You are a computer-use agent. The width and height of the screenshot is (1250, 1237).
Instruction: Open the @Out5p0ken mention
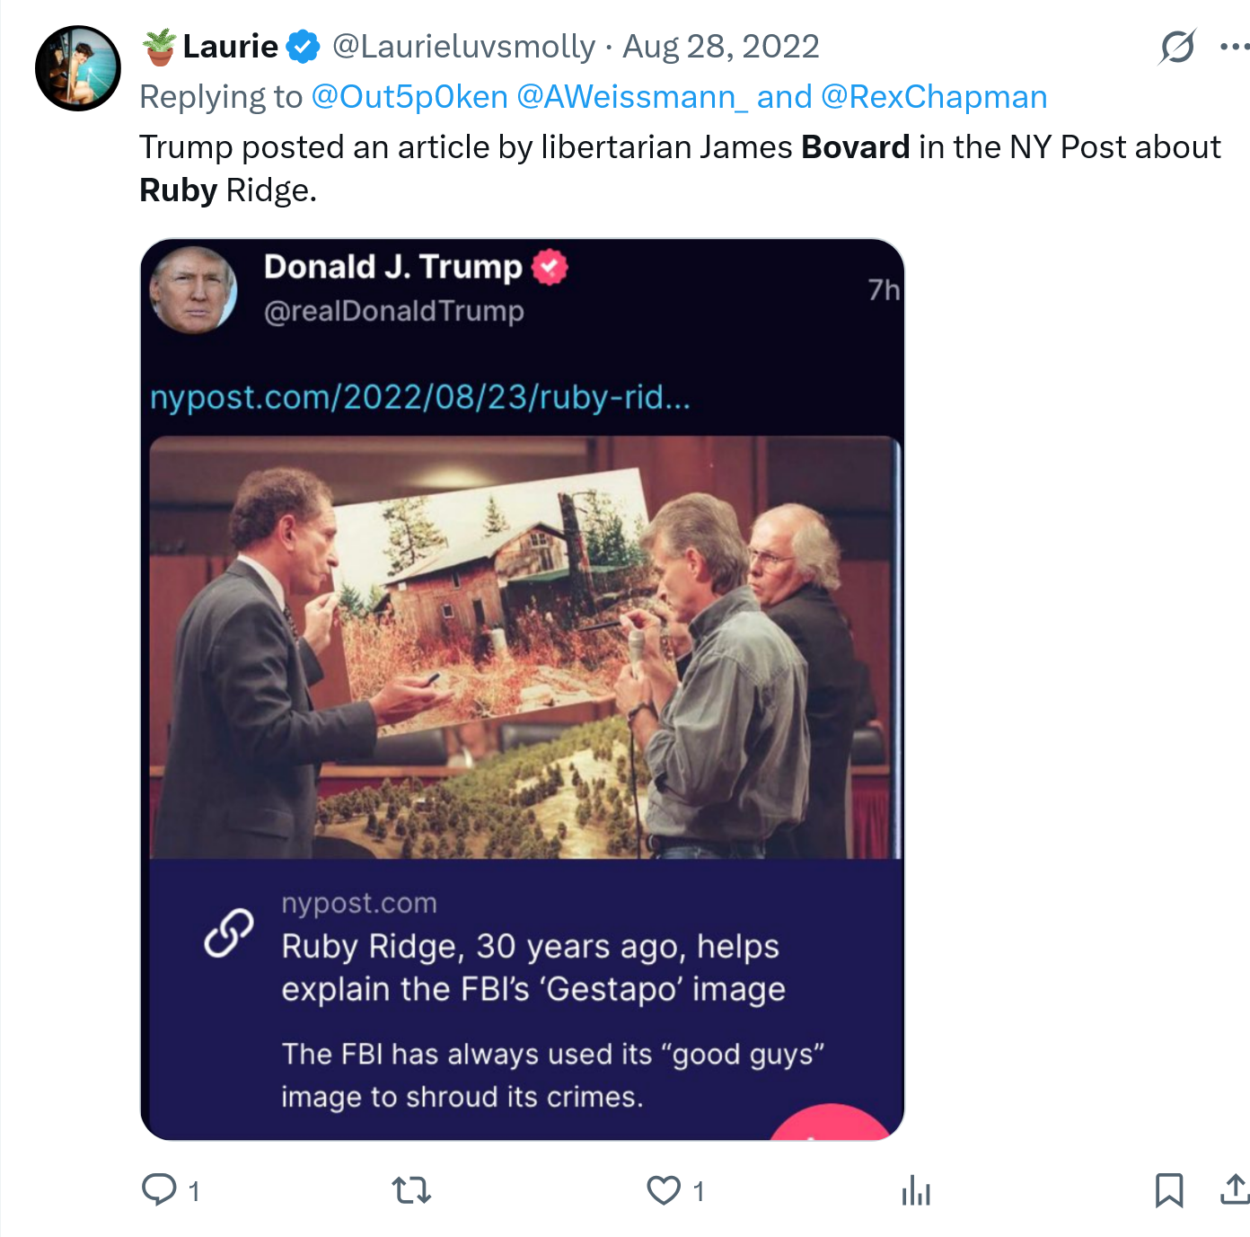click(x=409, y=97)
